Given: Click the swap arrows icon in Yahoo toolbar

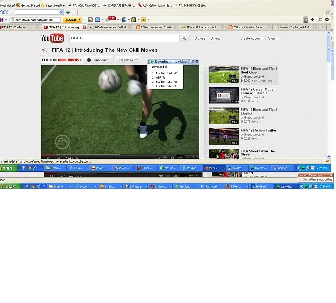Looking at the screenshot, I should click(320, 19).
